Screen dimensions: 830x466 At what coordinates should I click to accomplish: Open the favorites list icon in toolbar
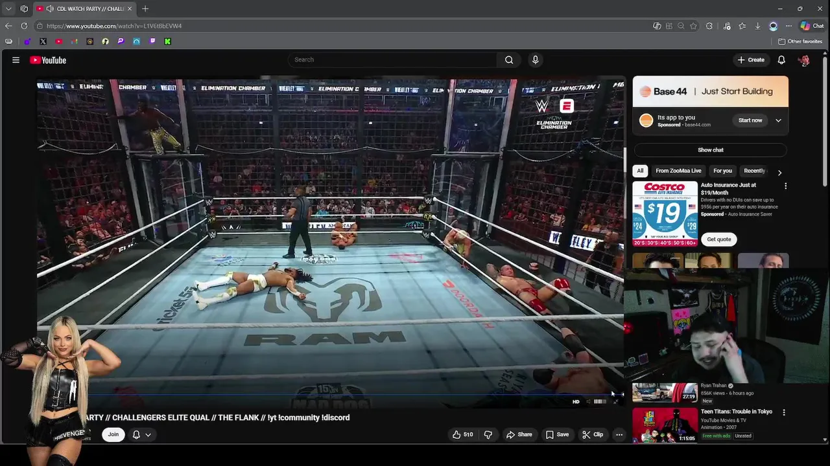742,26
